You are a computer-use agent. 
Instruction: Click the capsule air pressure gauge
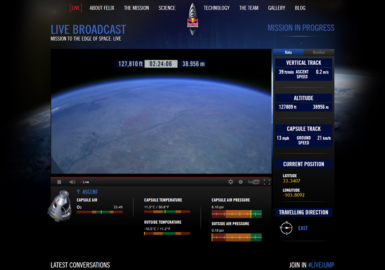236,214
